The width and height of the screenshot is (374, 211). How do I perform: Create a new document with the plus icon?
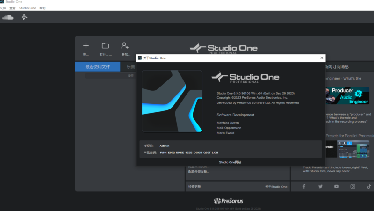pos(86,45)
